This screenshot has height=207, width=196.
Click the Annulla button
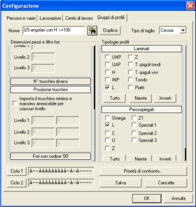click(178, 198)
